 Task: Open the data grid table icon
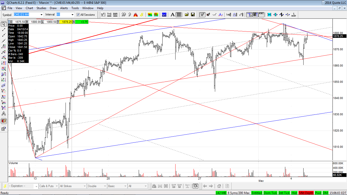[179, 15]
